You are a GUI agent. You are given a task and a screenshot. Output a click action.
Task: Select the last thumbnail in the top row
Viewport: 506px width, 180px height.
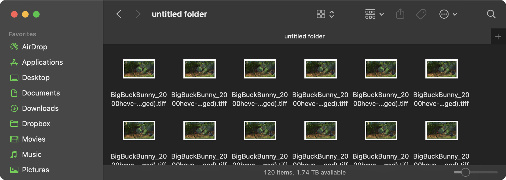tap(442, 69)
